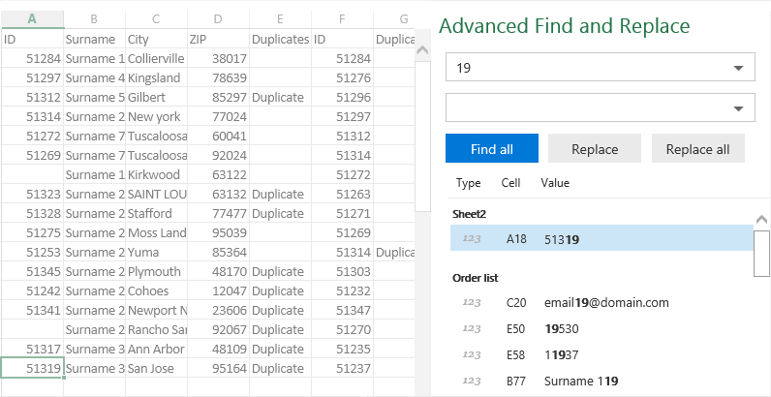Screen dimensions: 771x397
Task: Select column F header
Action: (x=342, y=19)
